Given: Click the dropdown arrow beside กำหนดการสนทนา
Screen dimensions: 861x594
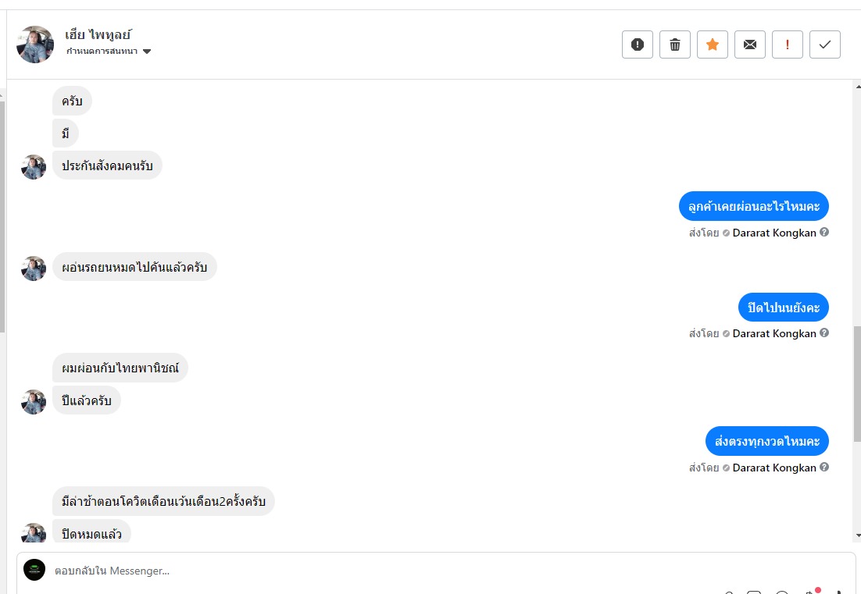Looking at the screenshot, I should point(147,52).
